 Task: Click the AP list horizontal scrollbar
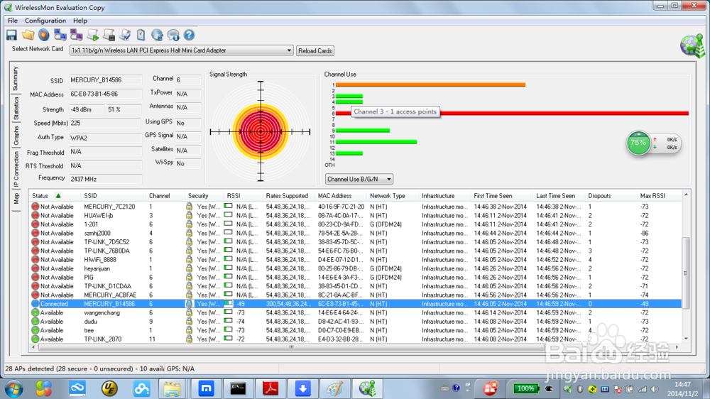coord(291,347)
